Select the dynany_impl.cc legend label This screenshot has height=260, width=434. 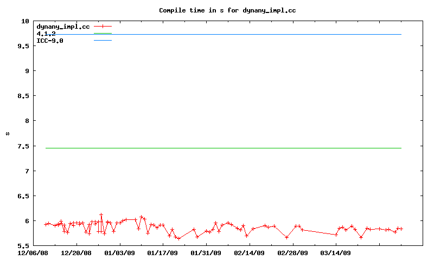point(62,26)
